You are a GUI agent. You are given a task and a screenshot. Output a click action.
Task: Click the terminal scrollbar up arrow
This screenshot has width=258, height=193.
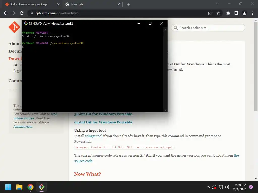point(166,30)
